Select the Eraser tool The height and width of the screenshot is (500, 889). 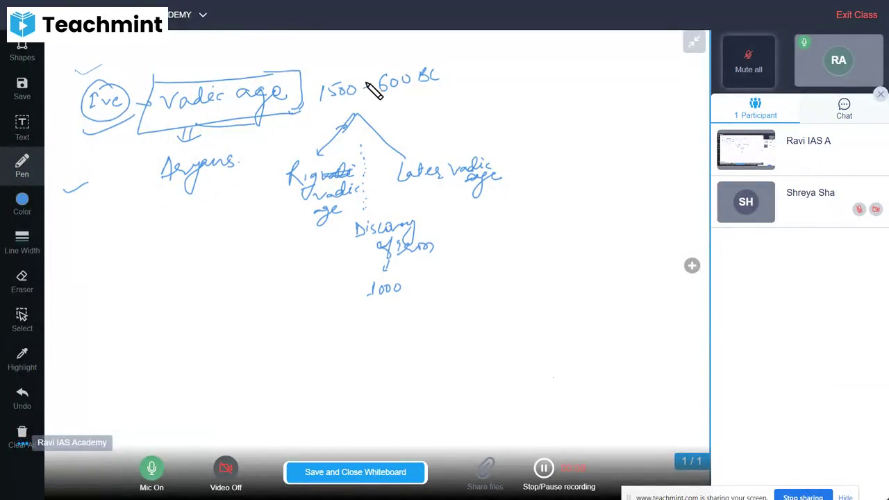point(22,281)
